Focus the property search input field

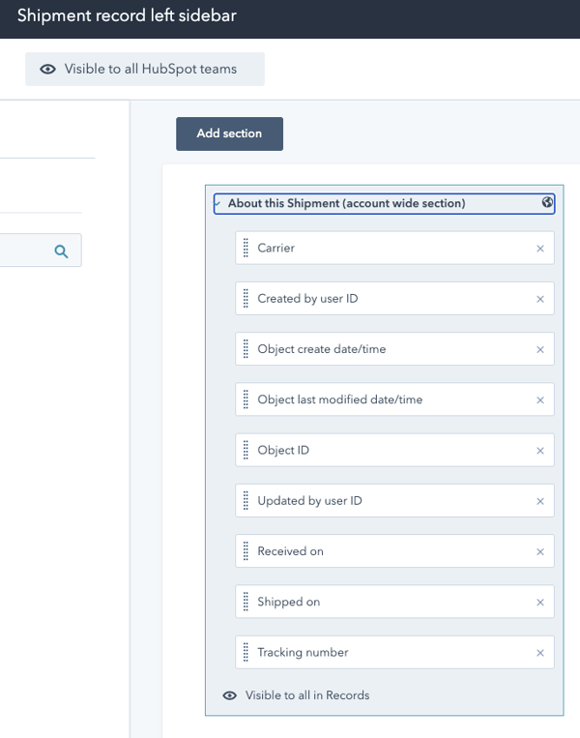(41, 251)
